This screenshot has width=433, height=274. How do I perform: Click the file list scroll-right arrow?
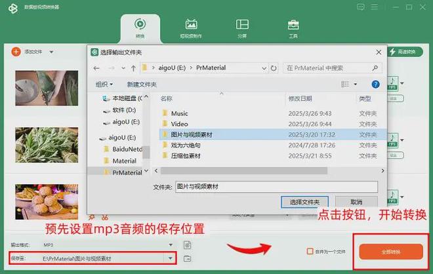click(x=382, y=171)
